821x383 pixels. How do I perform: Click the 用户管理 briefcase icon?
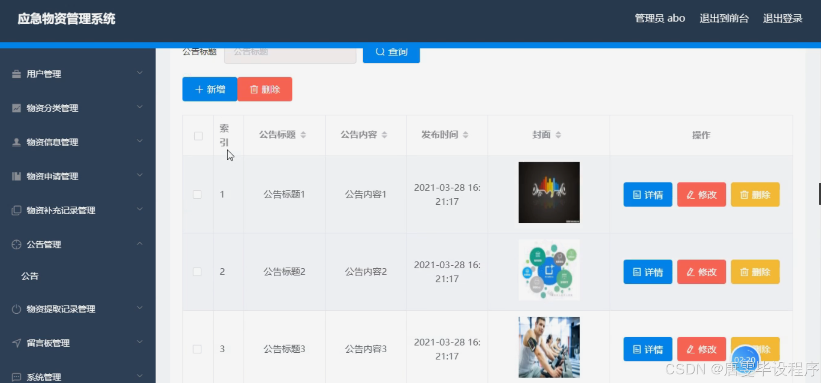point(16,74)
